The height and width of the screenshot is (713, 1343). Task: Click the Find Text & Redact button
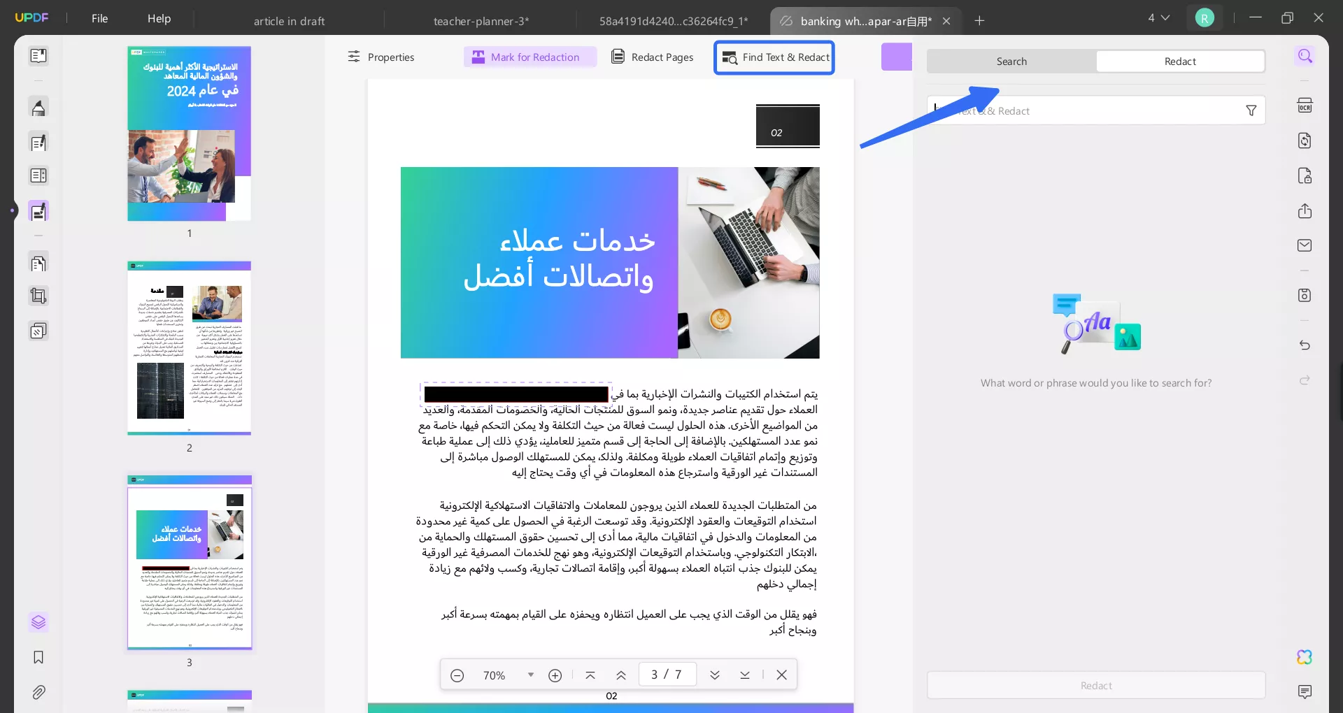pyautogui.click(x=774, y=57)
